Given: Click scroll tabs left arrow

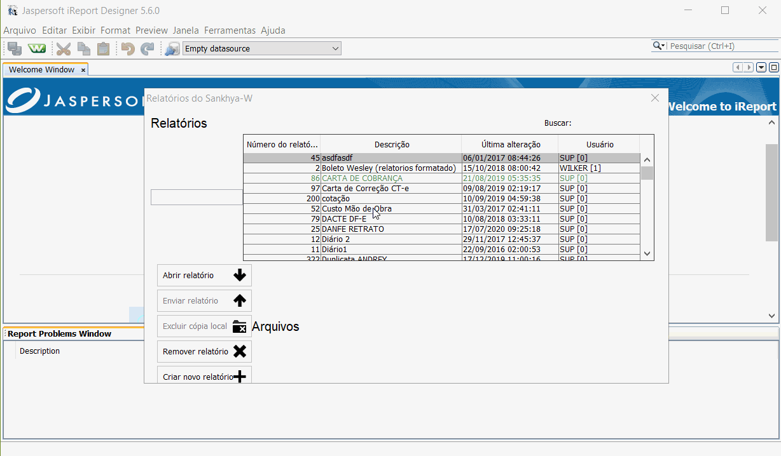Looking at the screenshot, I should point(738,67).
